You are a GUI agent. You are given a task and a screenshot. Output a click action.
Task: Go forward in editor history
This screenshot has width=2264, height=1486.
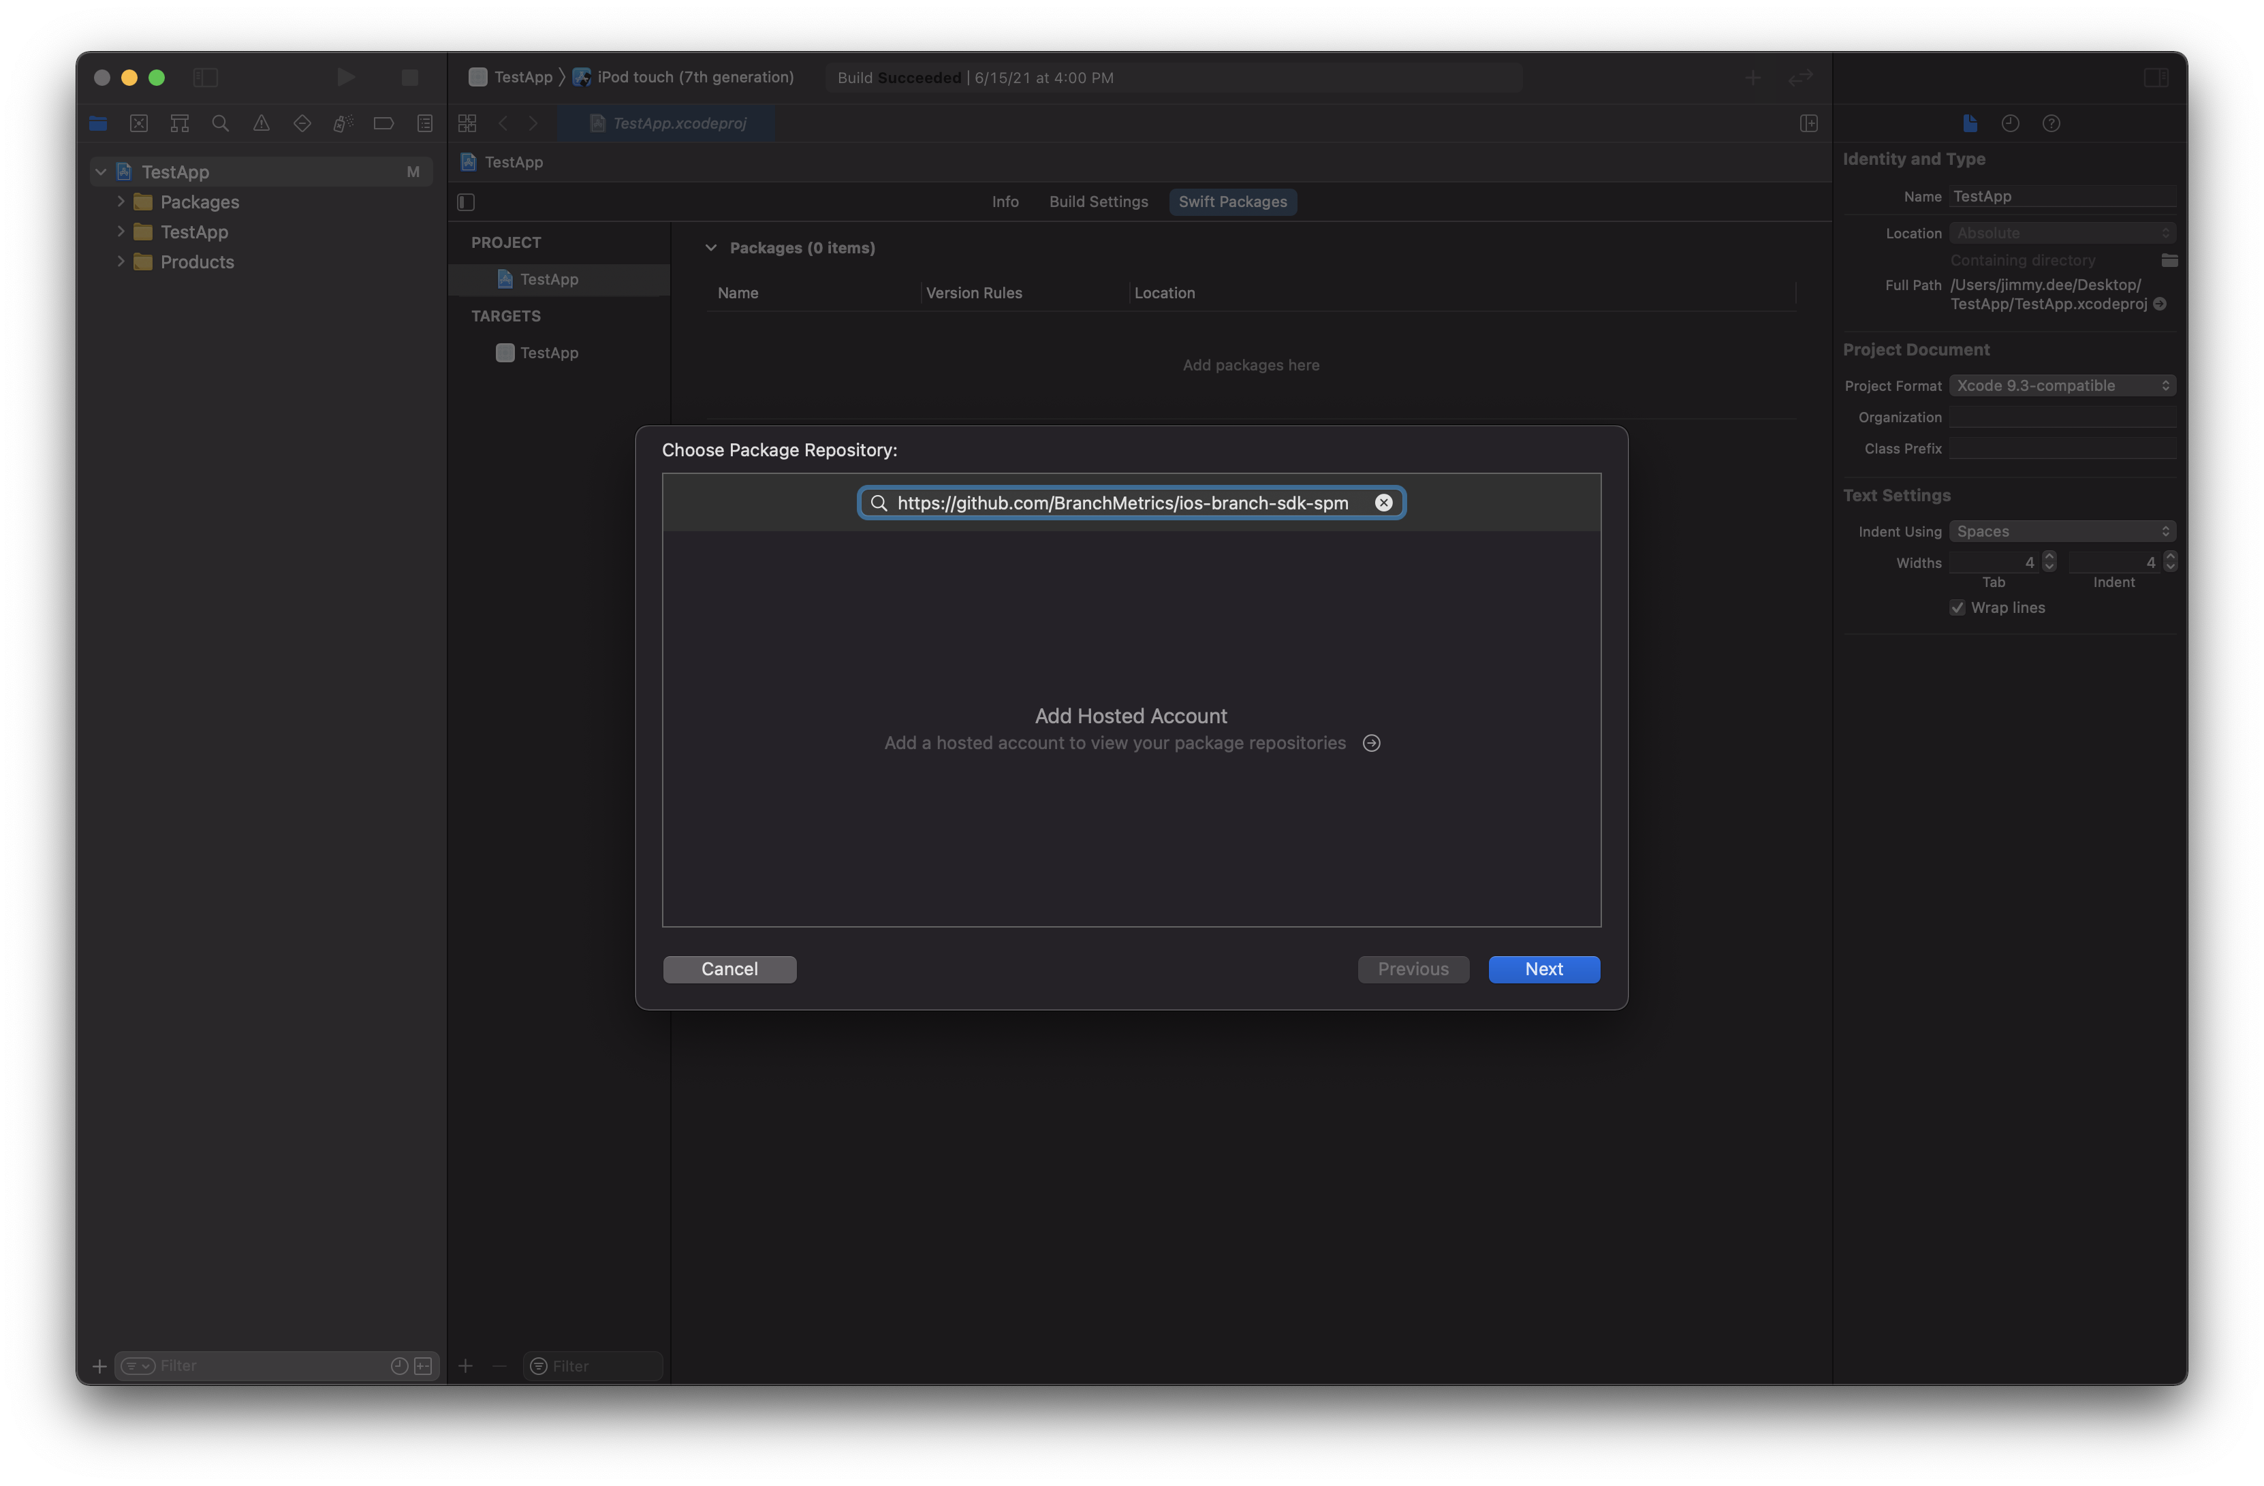[534, 124]
